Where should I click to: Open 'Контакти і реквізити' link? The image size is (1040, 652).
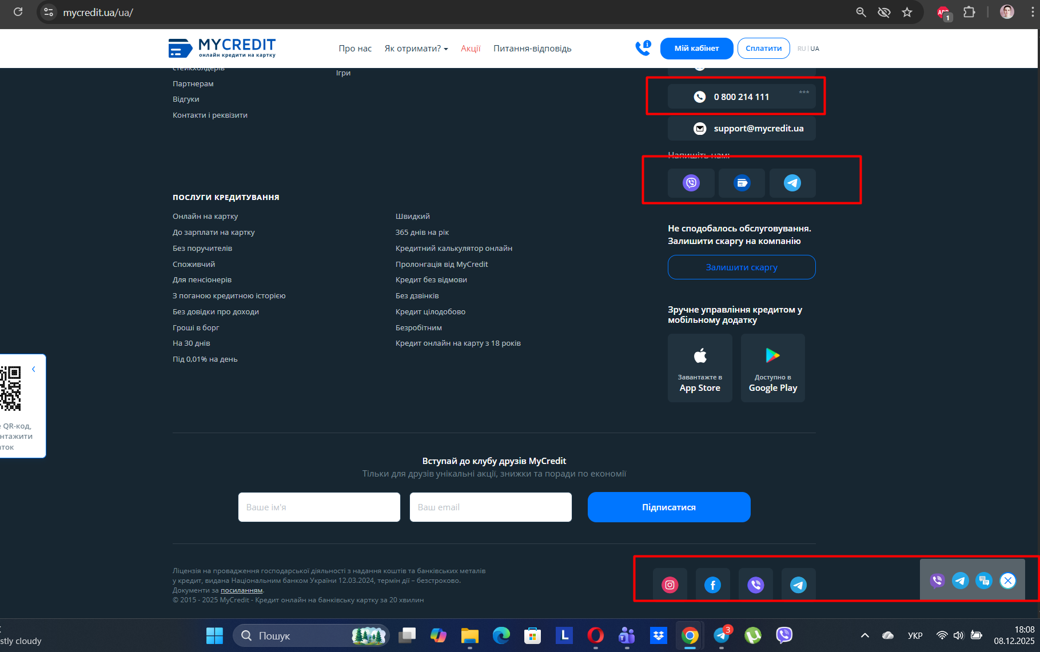point(210,115)
